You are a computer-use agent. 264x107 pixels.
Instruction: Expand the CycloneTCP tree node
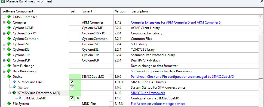4,60
